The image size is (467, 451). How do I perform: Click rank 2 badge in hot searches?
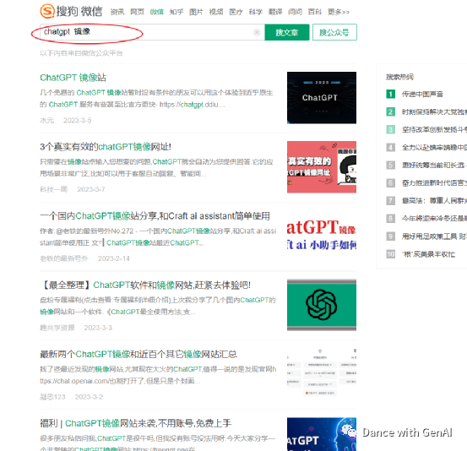390,112
